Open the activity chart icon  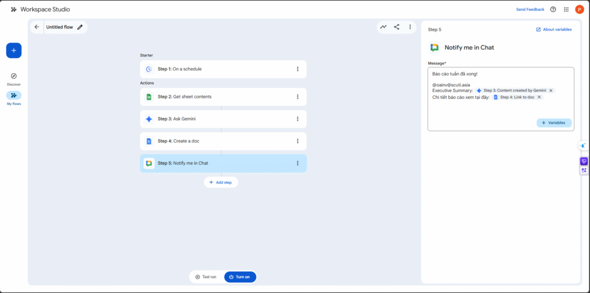tap(383, 27)
